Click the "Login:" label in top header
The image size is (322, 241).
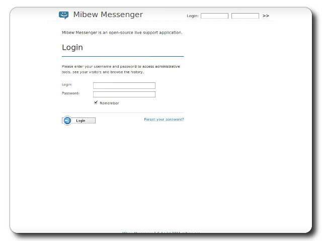click(x=193, y=16)
